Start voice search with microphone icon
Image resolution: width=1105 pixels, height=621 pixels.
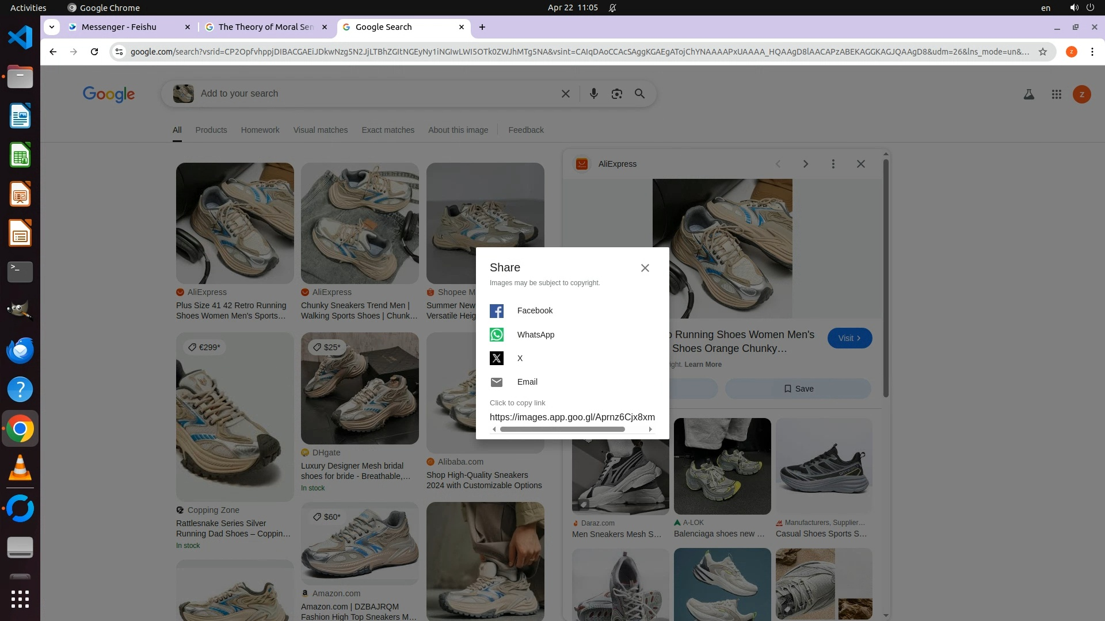pos(593,94)
